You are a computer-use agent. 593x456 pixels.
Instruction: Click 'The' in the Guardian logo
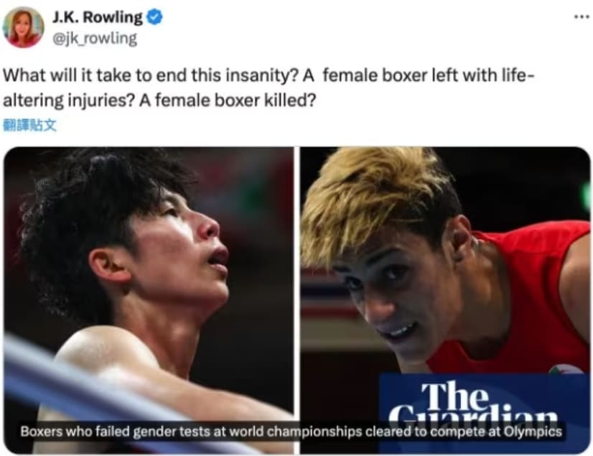click(454, 397)
